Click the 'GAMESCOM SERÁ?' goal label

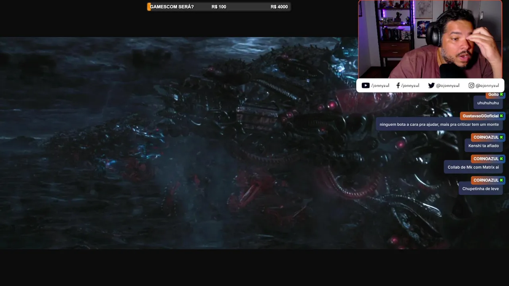click(x=172, y=7)
